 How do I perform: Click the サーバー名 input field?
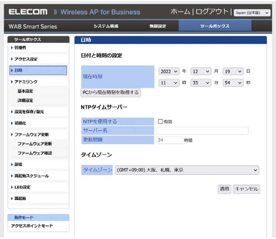tap(202, 131)
